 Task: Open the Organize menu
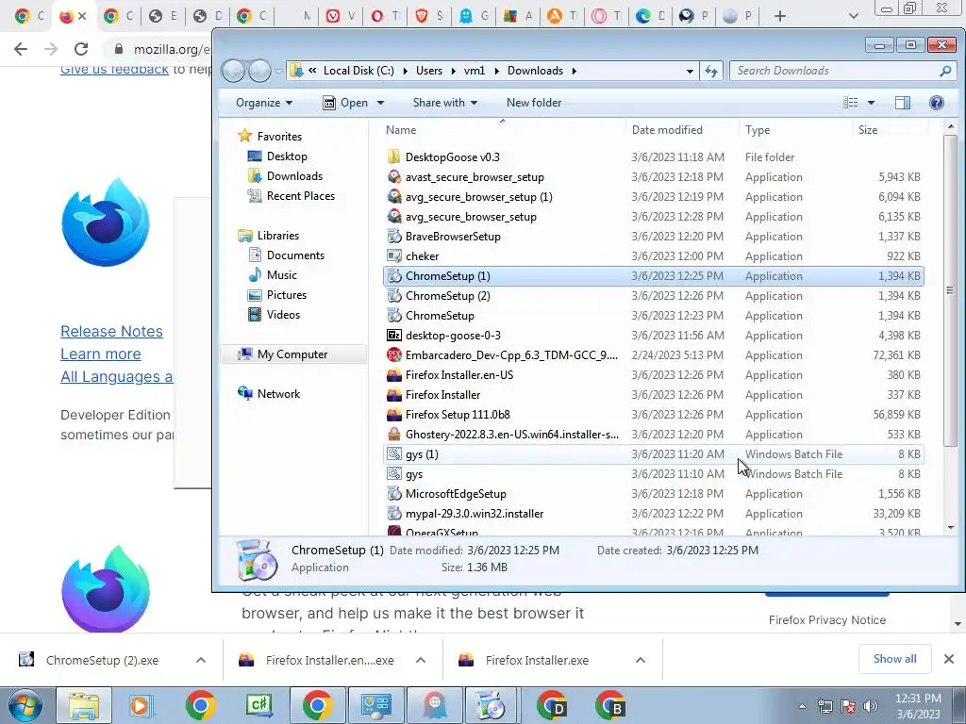point(264,103)
